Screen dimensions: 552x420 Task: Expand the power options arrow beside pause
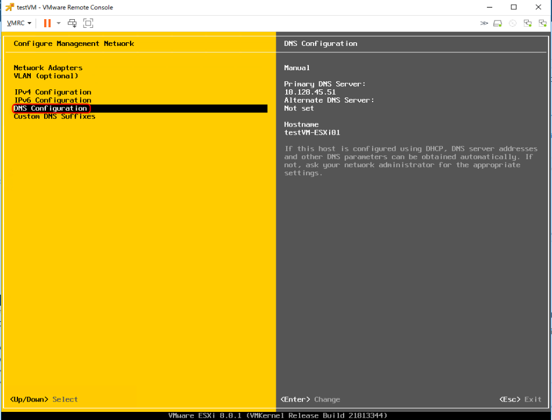(59, 23)
